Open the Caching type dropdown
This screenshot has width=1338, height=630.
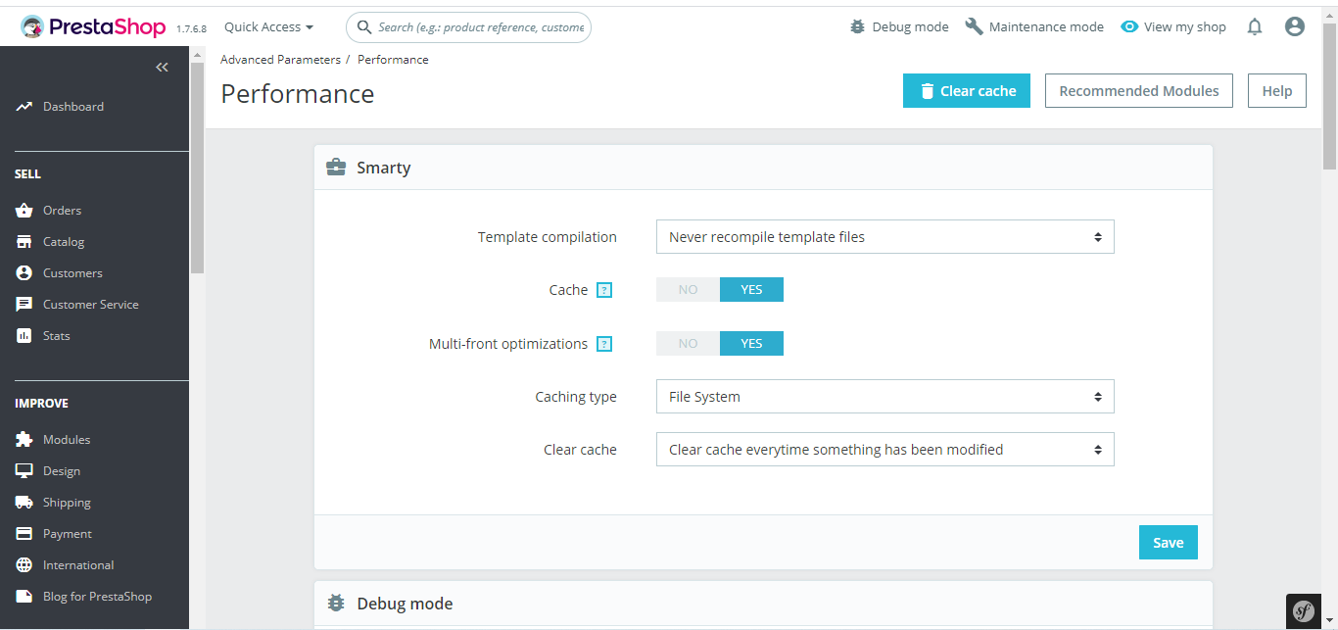point(884,397)
